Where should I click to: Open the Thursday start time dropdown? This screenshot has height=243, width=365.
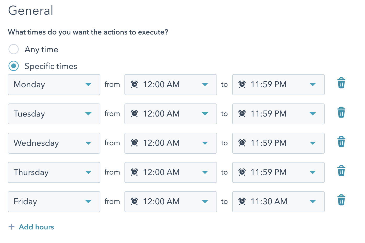click(x=206, y=172)
